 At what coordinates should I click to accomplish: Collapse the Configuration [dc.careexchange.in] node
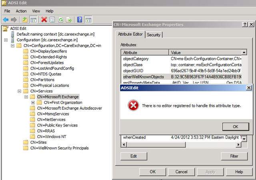point(6,40)
